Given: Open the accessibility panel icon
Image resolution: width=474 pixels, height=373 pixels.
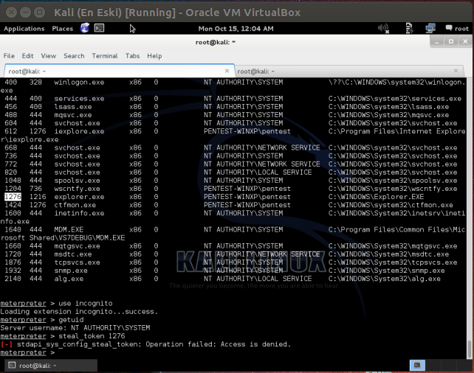Looking at the screenshot, I should pos(409,28).
